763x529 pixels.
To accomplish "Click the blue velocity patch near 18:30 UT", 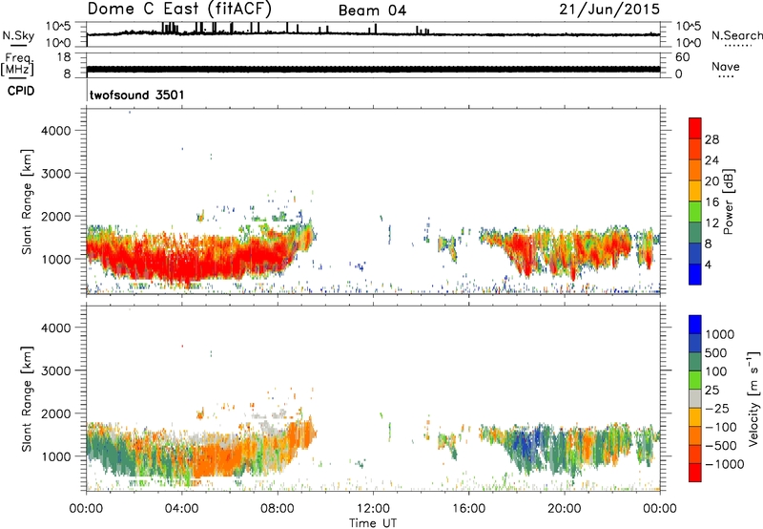I will (x=526, y=441).
